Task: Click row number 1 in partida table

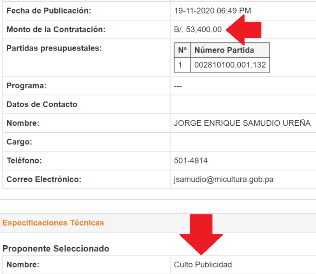Action: point(180,65)
